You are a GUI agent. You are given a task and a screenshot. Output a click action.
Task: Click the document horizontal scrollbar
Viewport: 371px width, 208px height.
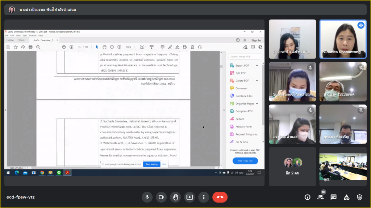(123, 168)
